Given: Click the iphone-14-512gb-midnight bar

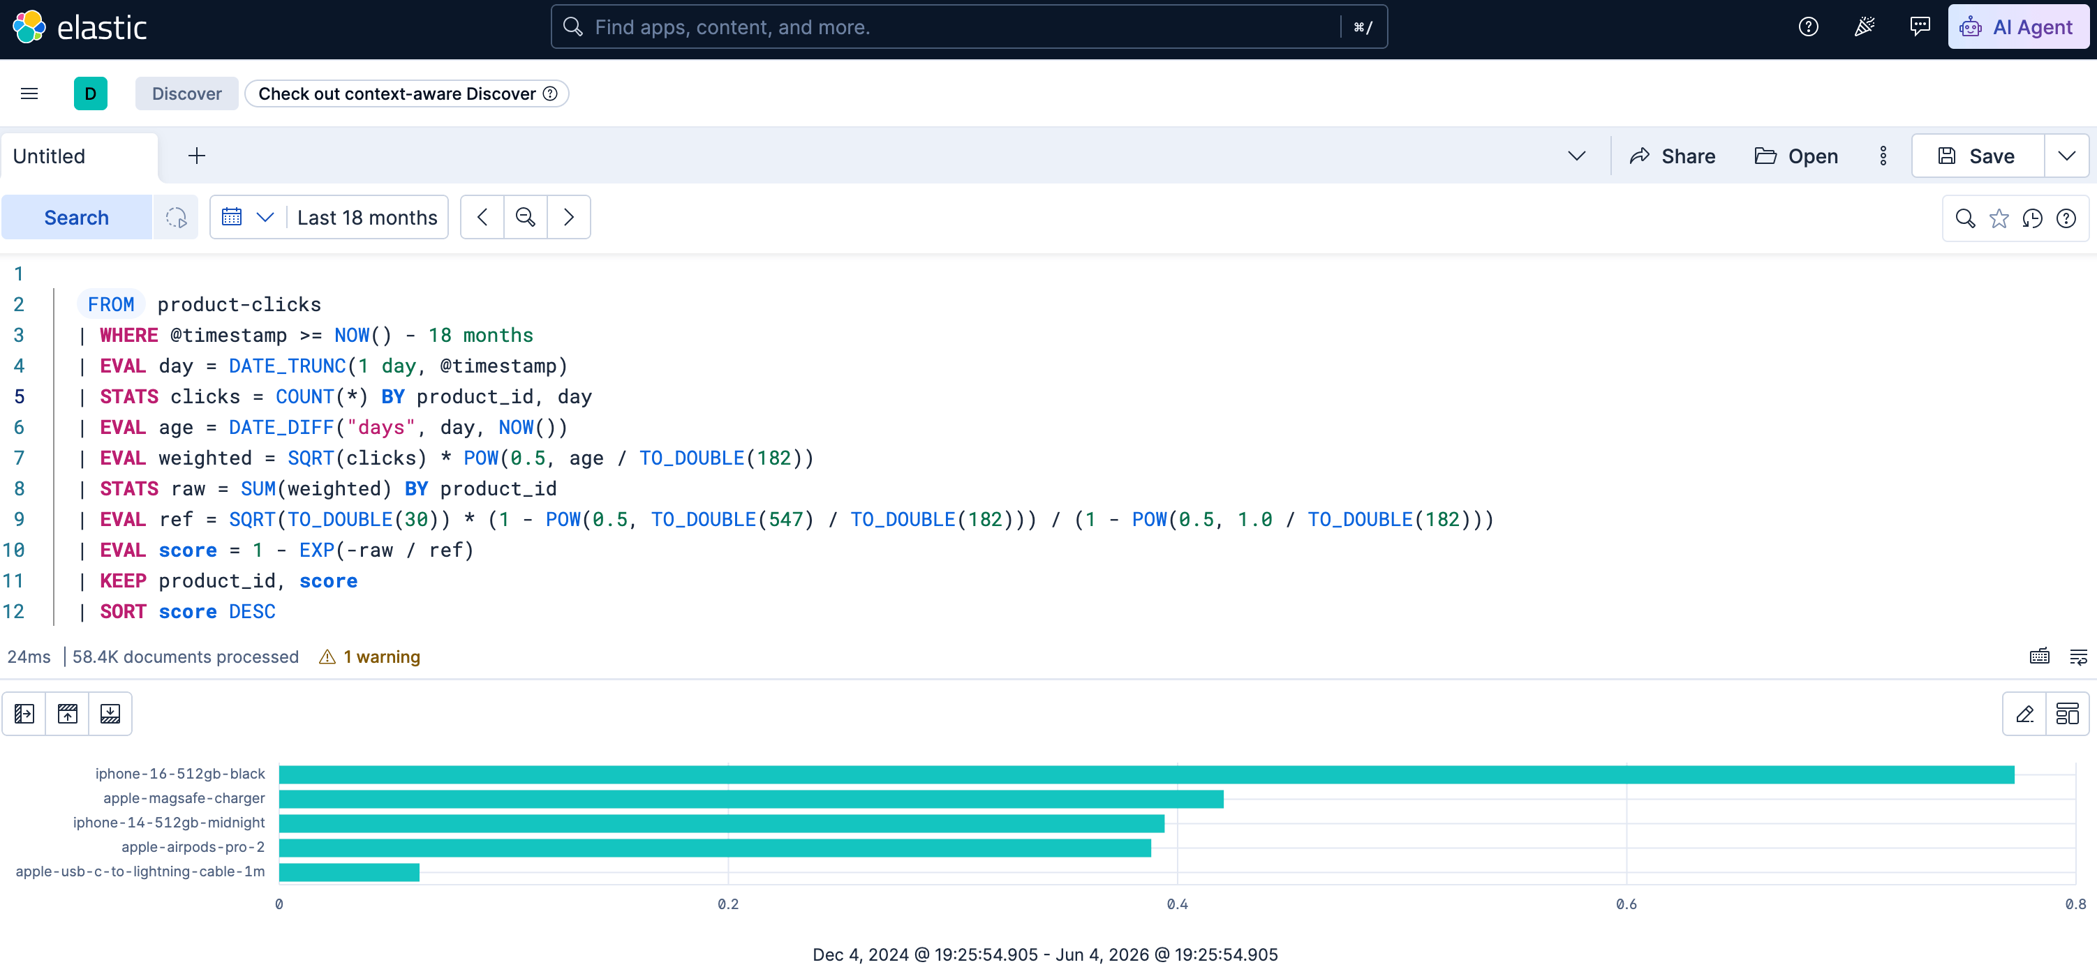Looking at the screenshot, I should [x=721, y=823].
